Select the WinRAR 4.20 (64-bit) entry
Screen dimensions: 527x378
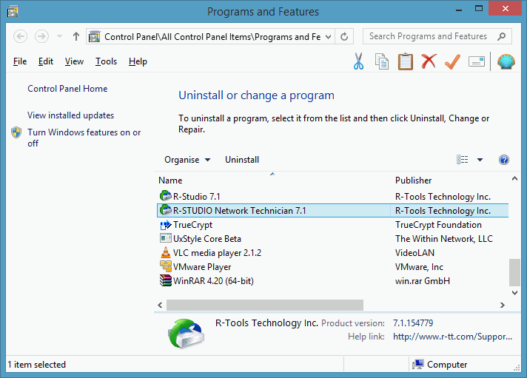click(x=333, y=280)
